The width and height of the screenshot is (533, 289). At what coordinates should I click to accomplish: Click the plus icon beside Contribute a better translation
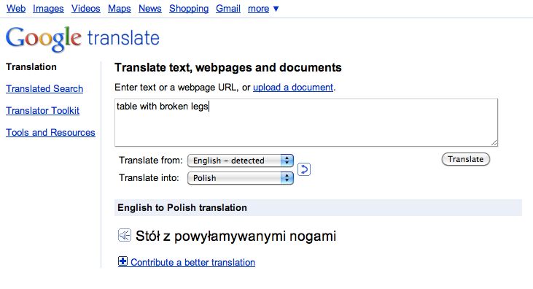[122, 261]
